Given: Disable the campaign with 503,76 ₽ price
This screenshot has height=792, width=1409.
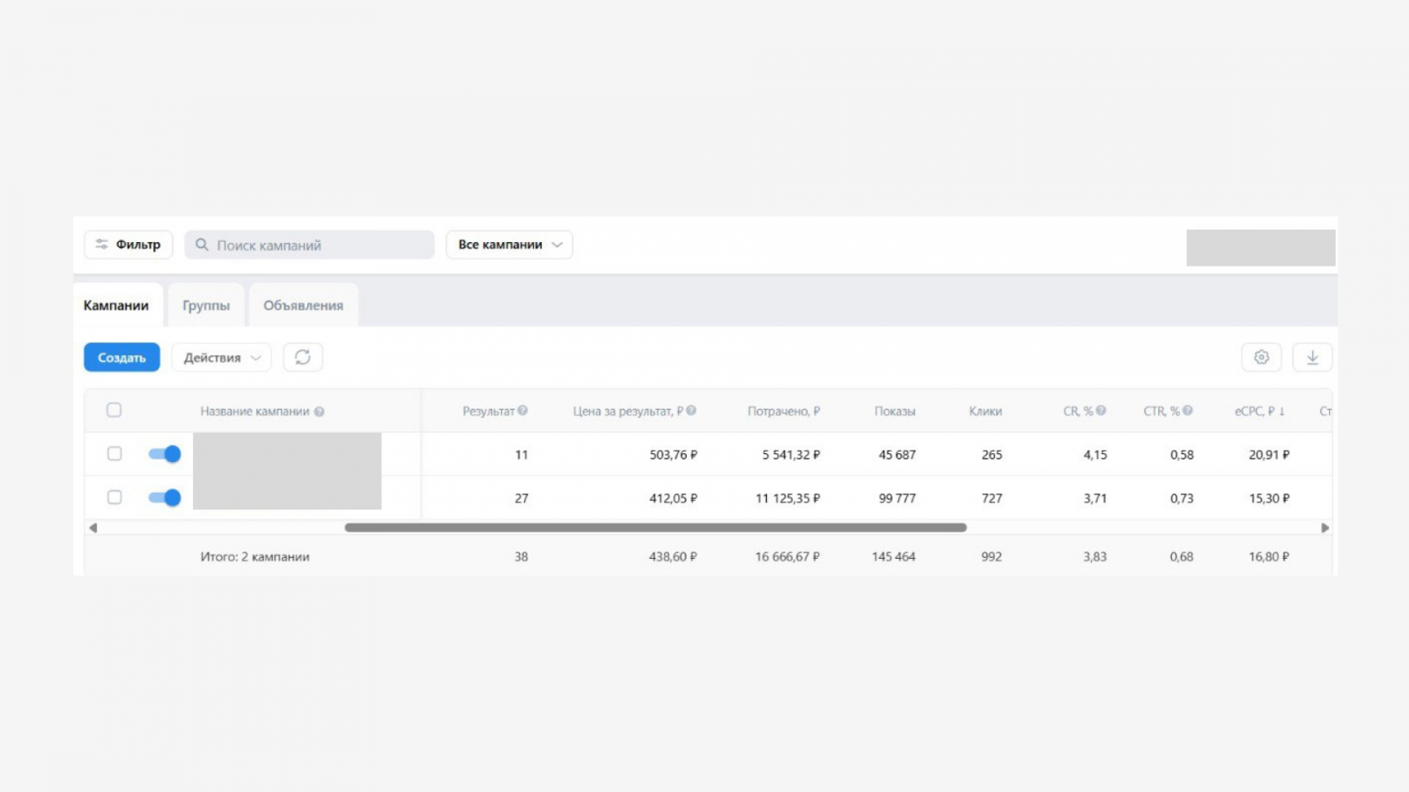Looking at the screenshot, I should pyautogui.click(x=165, y=454).
